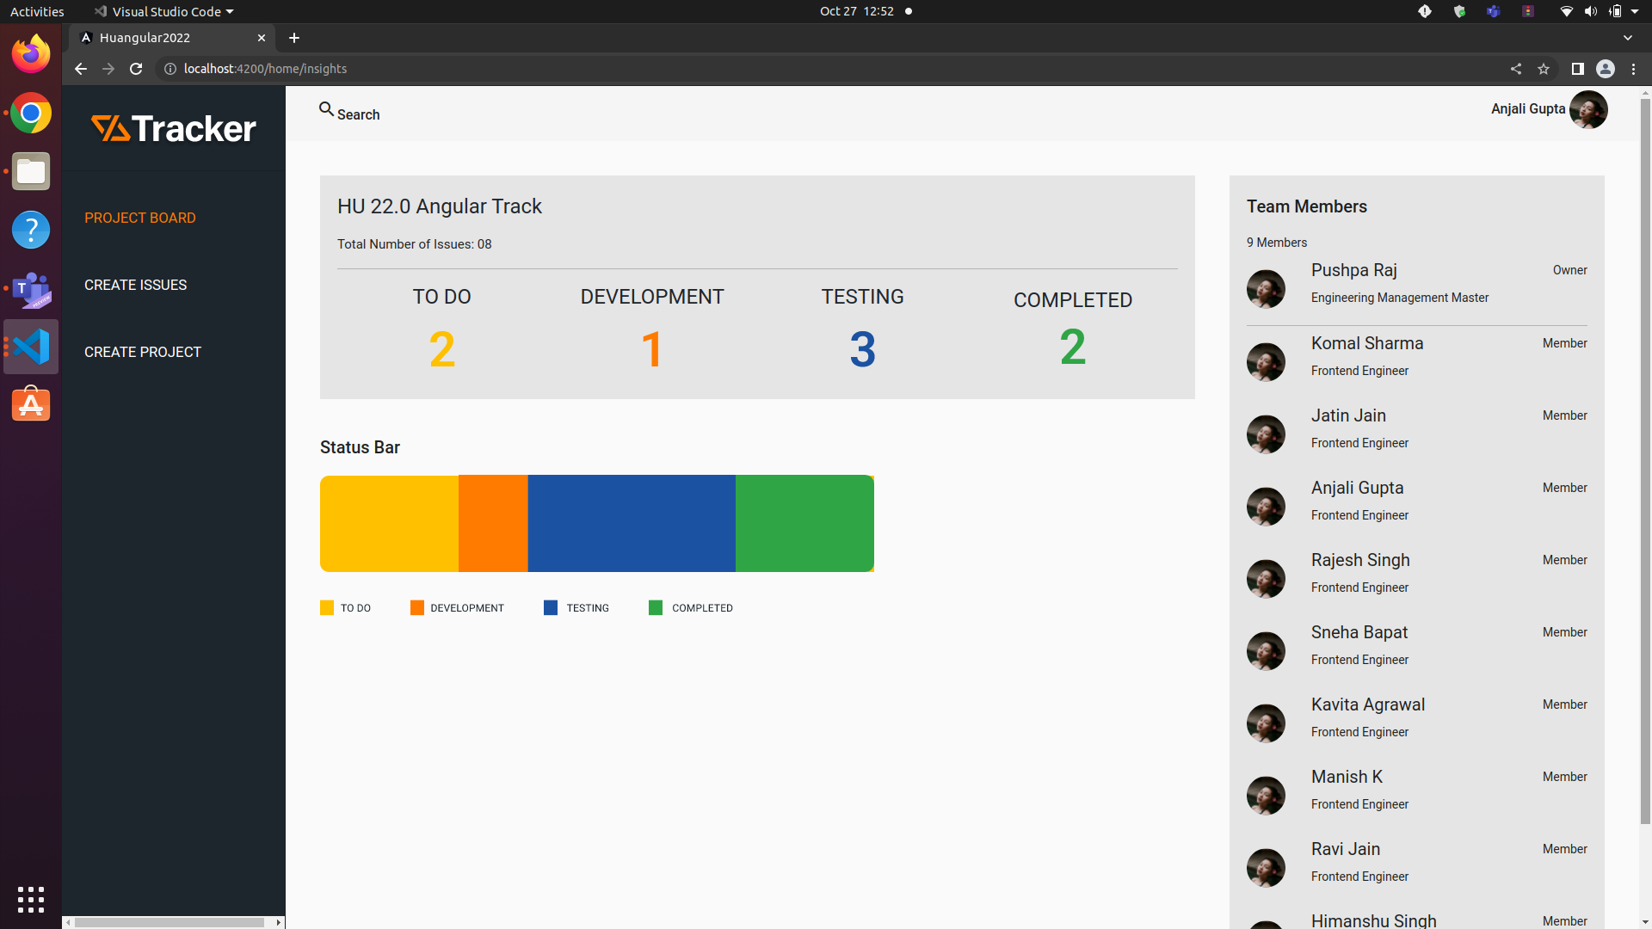The width and height of the screenshot is (1652, 929).
Task: Reload the Huangular2022 page
Action: coord(135,69)
